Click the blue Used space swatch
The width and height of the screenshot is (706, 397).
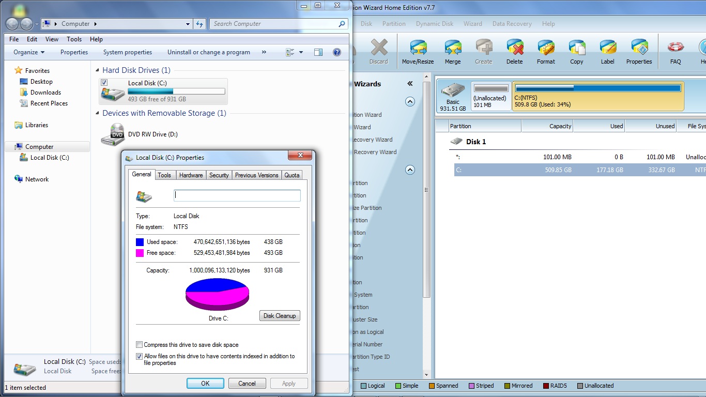pos(140,242)
